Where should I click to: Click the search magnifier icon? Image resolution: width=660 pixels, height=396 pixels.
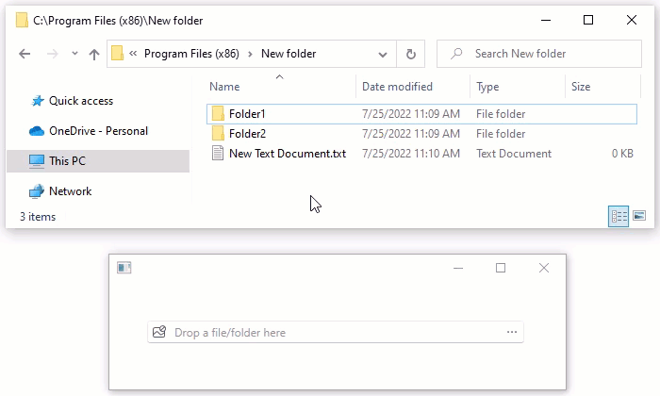[x=456, y=54]
